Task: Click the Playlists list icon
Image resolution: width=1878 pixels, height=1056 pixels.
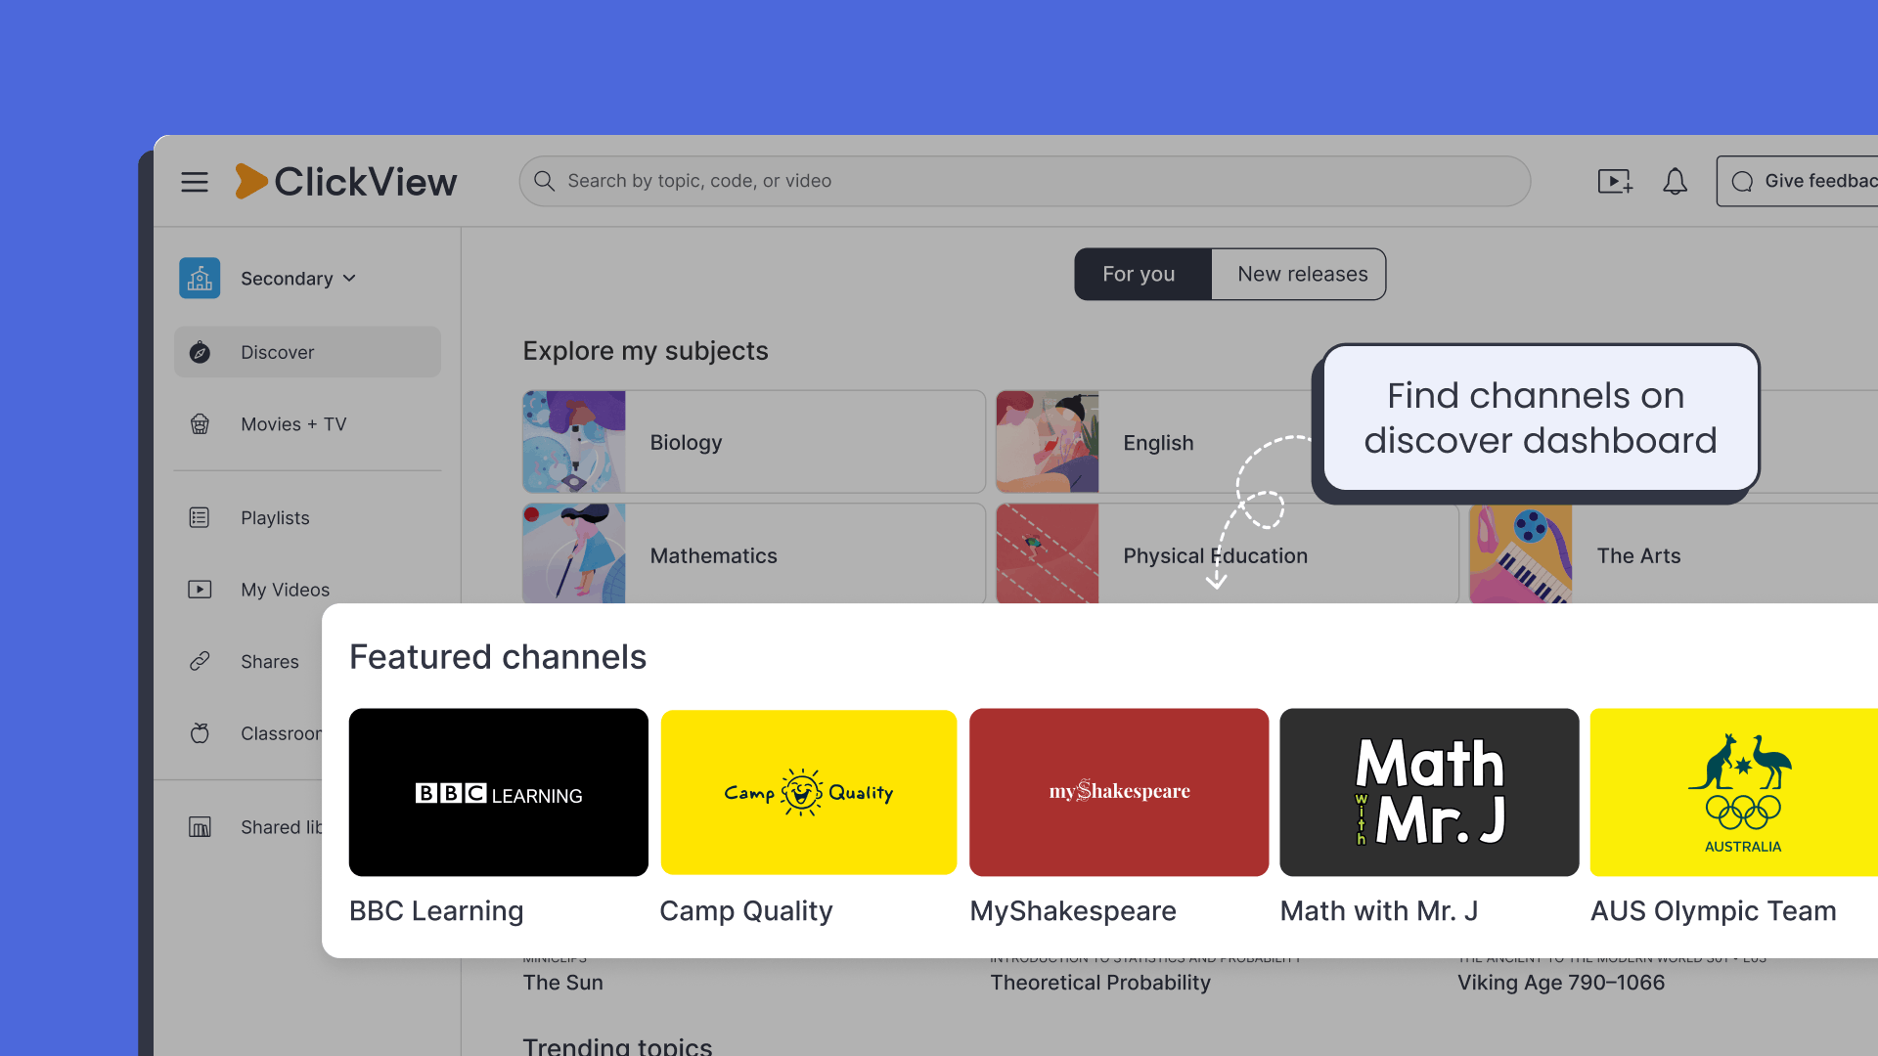Action: 200,518
